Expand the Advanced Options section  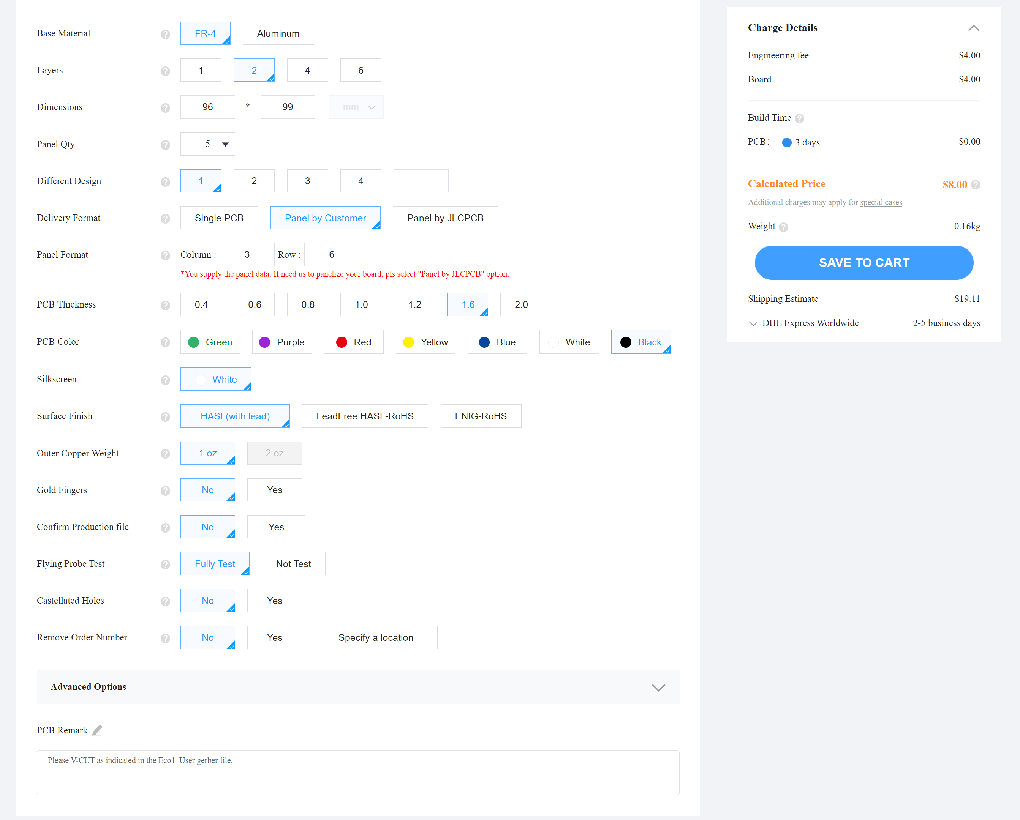pos(658,687)
